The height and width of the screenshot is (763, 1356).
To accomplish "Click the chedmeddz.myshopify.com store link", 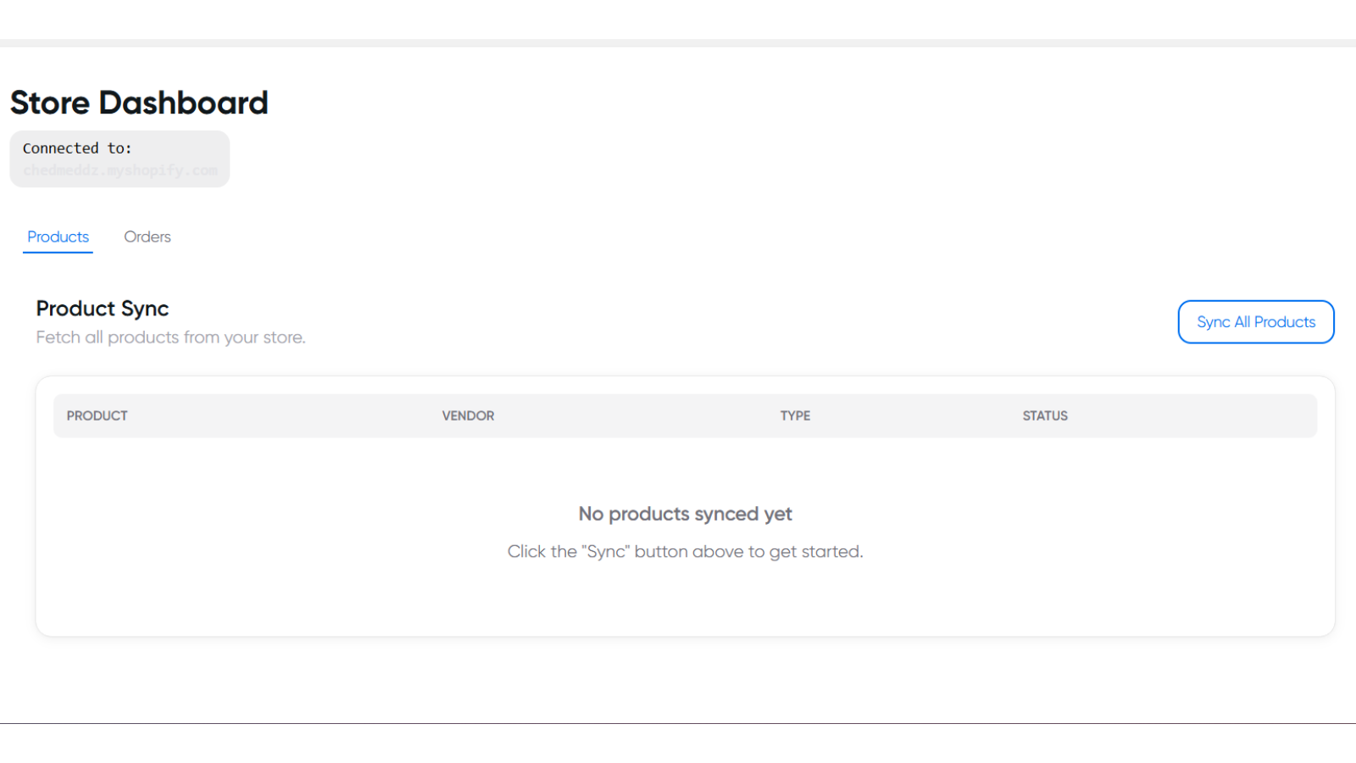I will click(119, 170).
